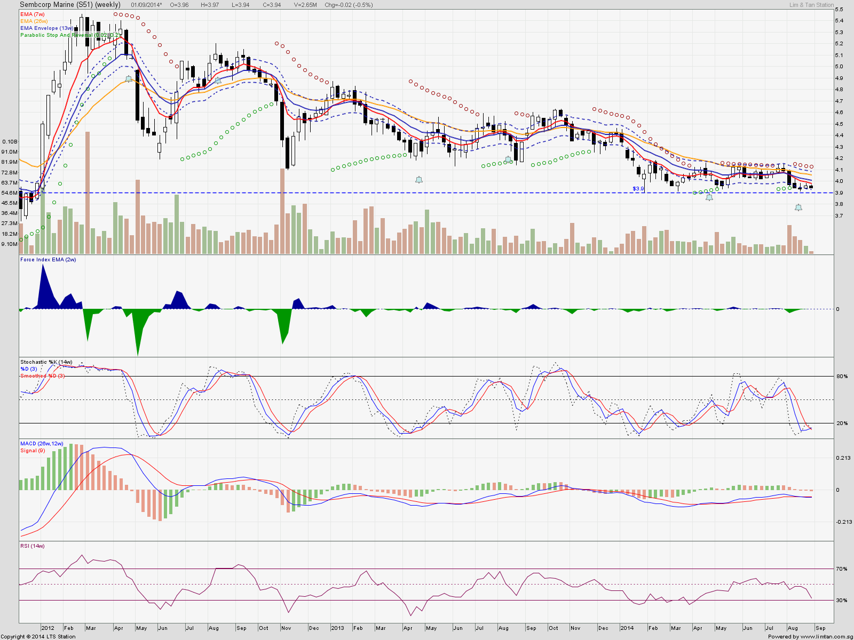This screenshot has width=854, height=640.
Task: Click the bell alert icon at August 2013
Action: pos(508,159)
